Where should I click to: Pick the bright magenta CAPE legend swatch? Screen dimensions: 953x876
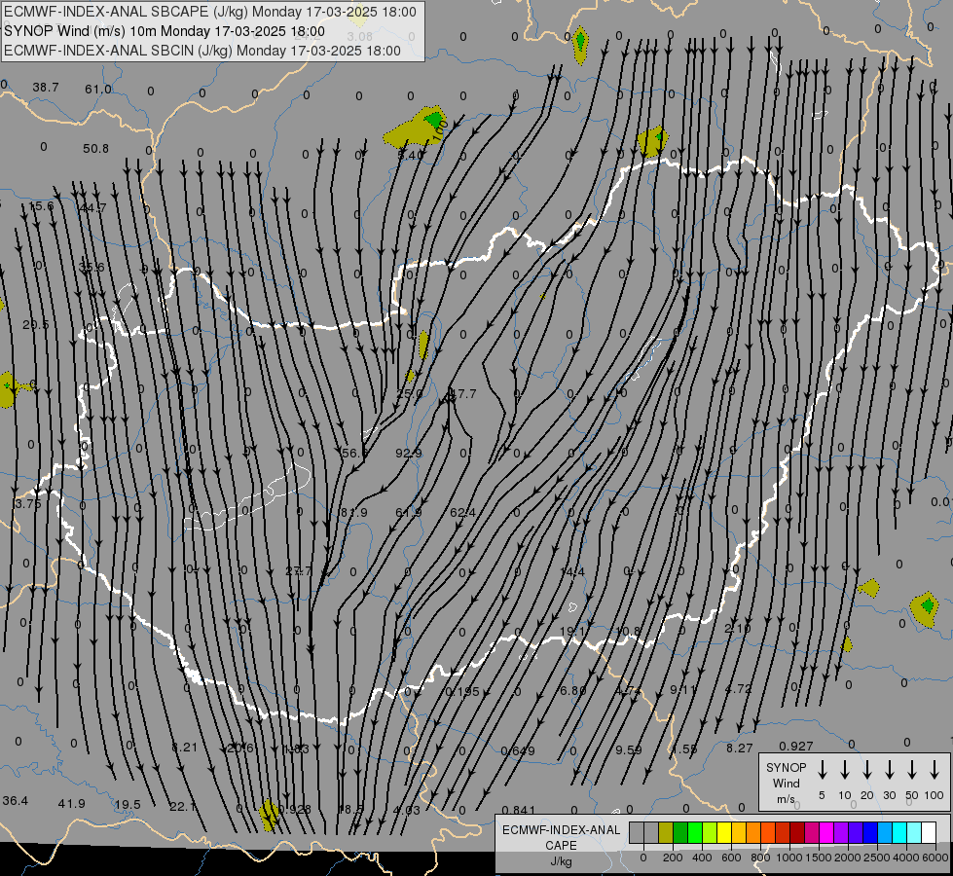(826, 833)
